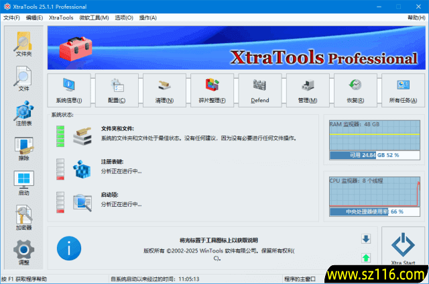Click the 恢复 toolbar button
Screen dimensions: 429x284
[x=355, y=90]
